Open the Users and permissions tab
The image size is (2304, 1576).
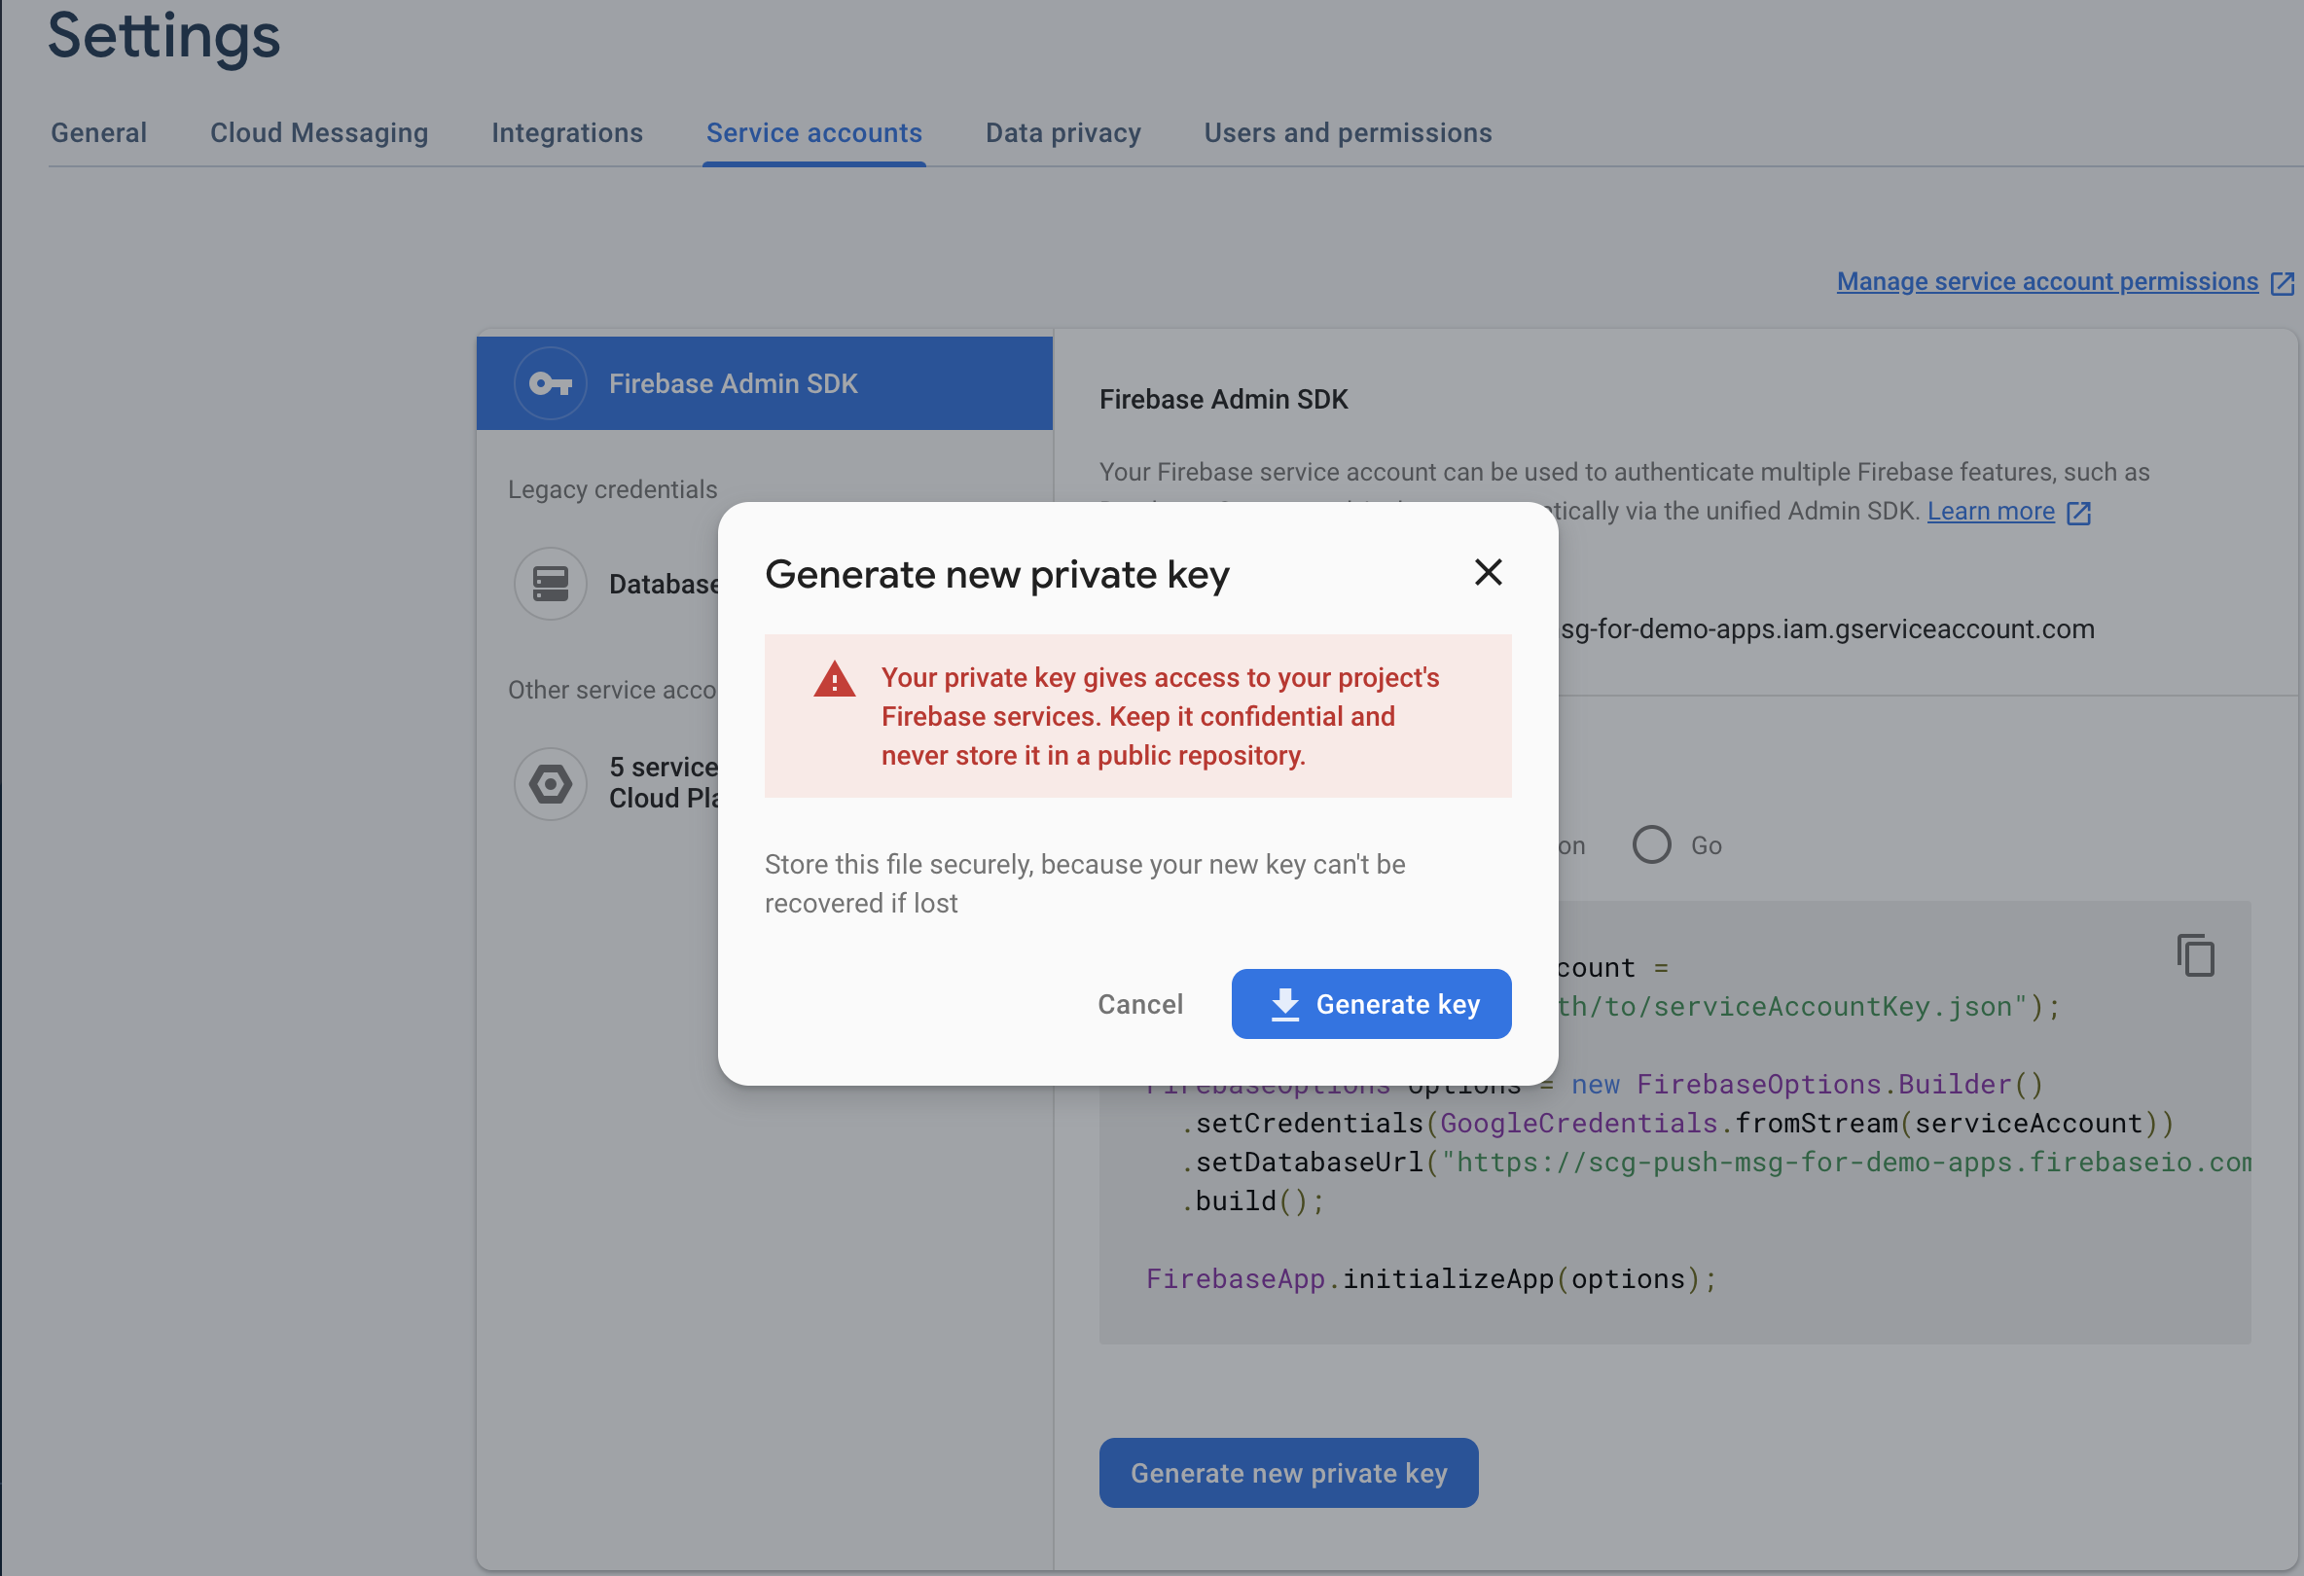click(x=1348, y=133)
